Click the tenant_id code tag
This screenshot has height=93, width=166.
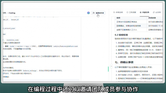[x=15, y=20]
